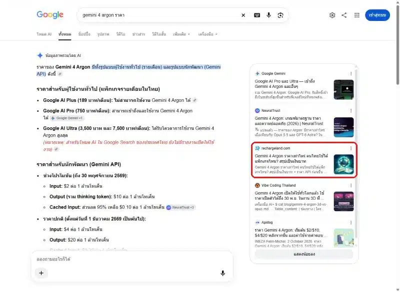Click the highlighted intro text link

coord(129,70)
